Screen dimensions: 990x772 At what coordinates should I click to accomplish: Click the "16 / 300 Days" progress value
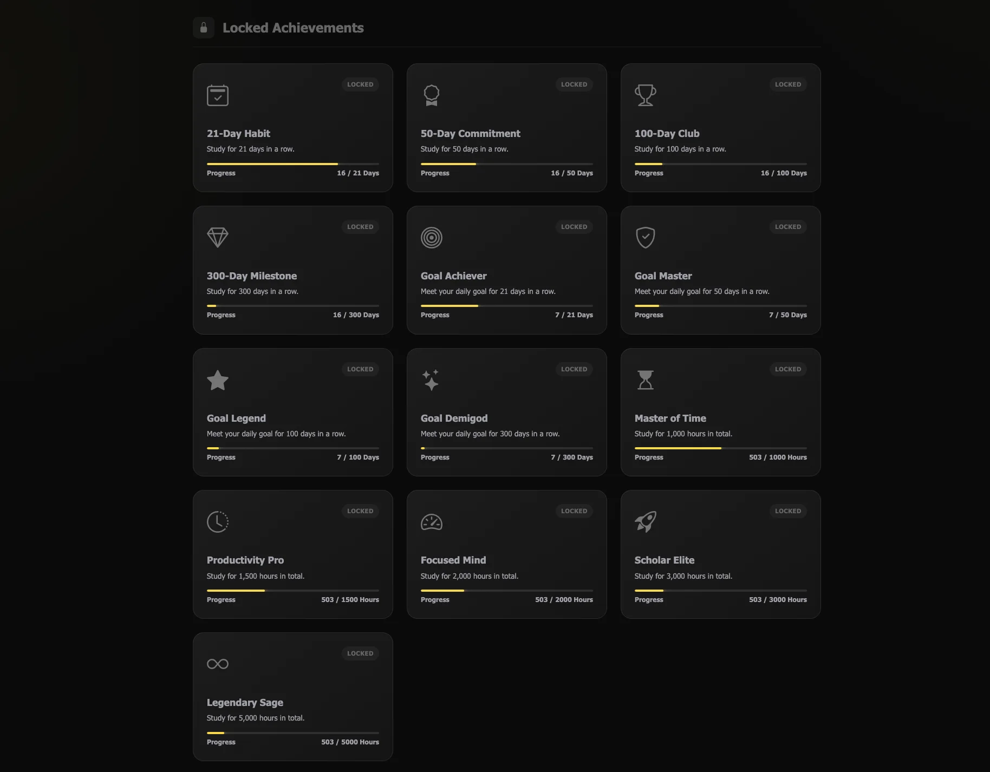(356, 315)
